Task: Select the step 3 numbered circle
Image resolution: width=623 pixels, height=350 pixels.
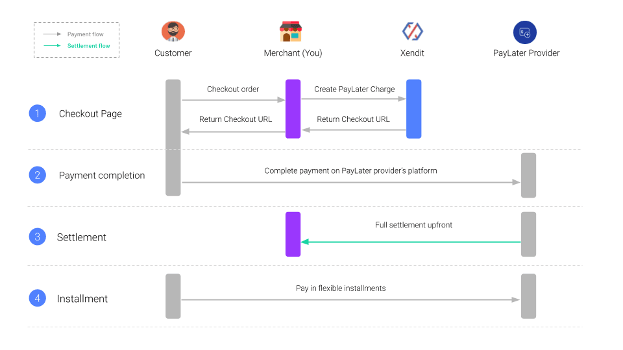Action: click(x=38, y=237)
